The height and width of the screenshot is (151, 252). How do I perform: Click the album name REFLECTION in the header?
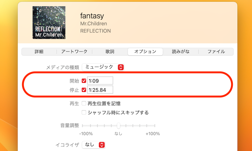(95, 31)
